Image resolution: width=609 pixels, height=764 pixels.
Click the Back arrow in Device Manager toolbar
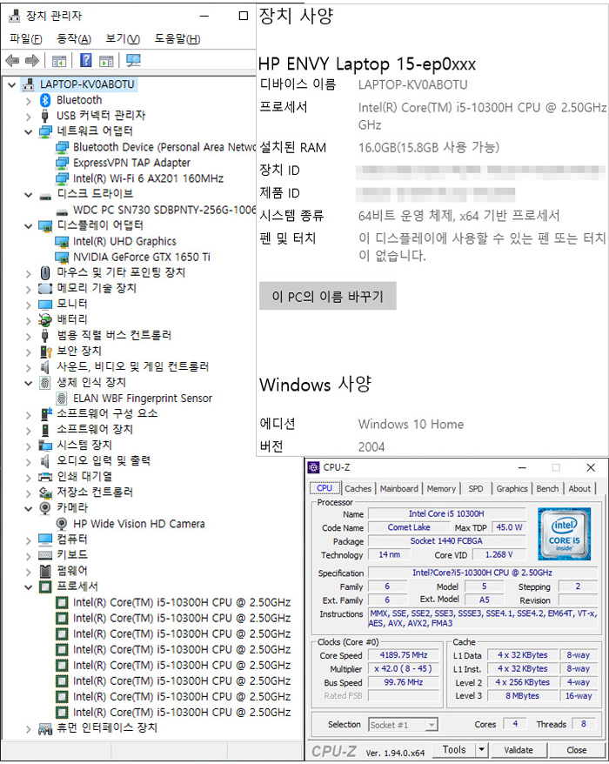pyautogui.click(x=12, y=61)
